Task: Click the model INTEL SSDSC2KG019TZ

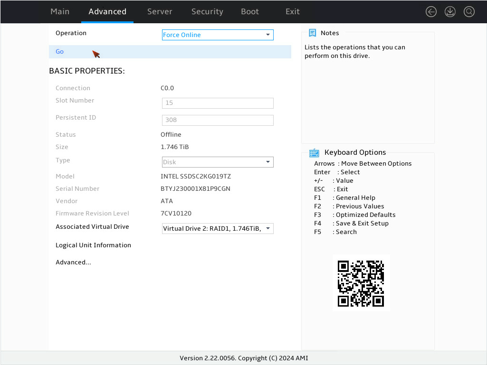Action: pyautogui.click(x=196, y=176)
